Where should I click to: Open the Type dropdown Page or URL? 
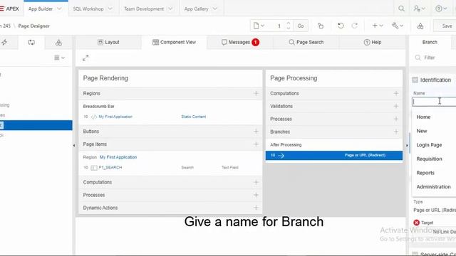(x=435, y=210)
